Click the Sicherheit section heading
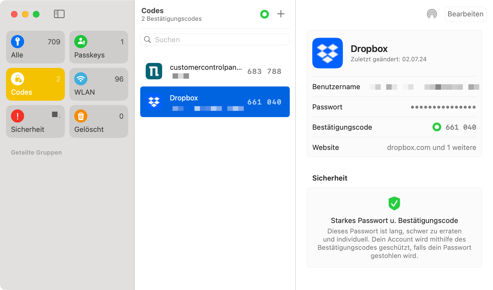Viewport: 493px width, 290px height. tap(330, 178)
